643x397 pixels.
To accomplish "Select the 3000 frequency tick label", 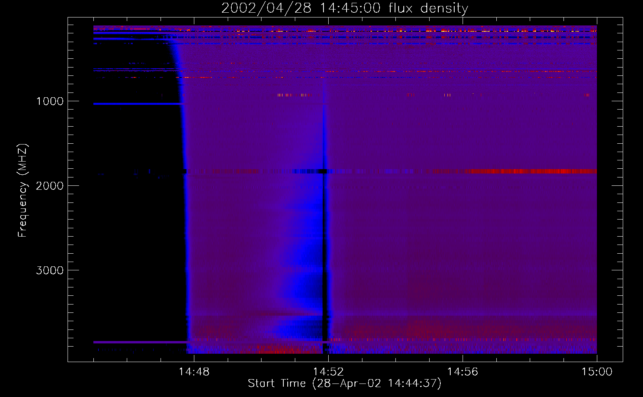I will 50,270.
